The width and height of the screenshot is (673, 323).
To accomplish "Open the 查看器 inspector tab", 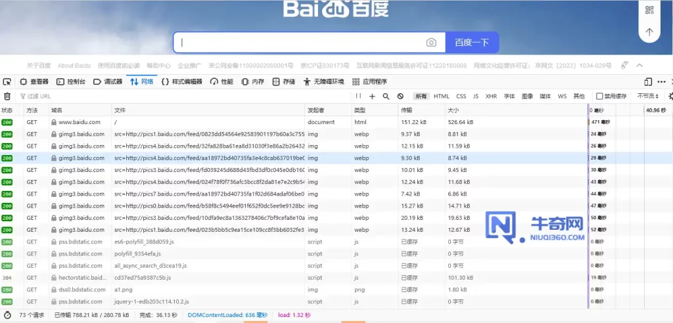I will (x=34, y=81).
